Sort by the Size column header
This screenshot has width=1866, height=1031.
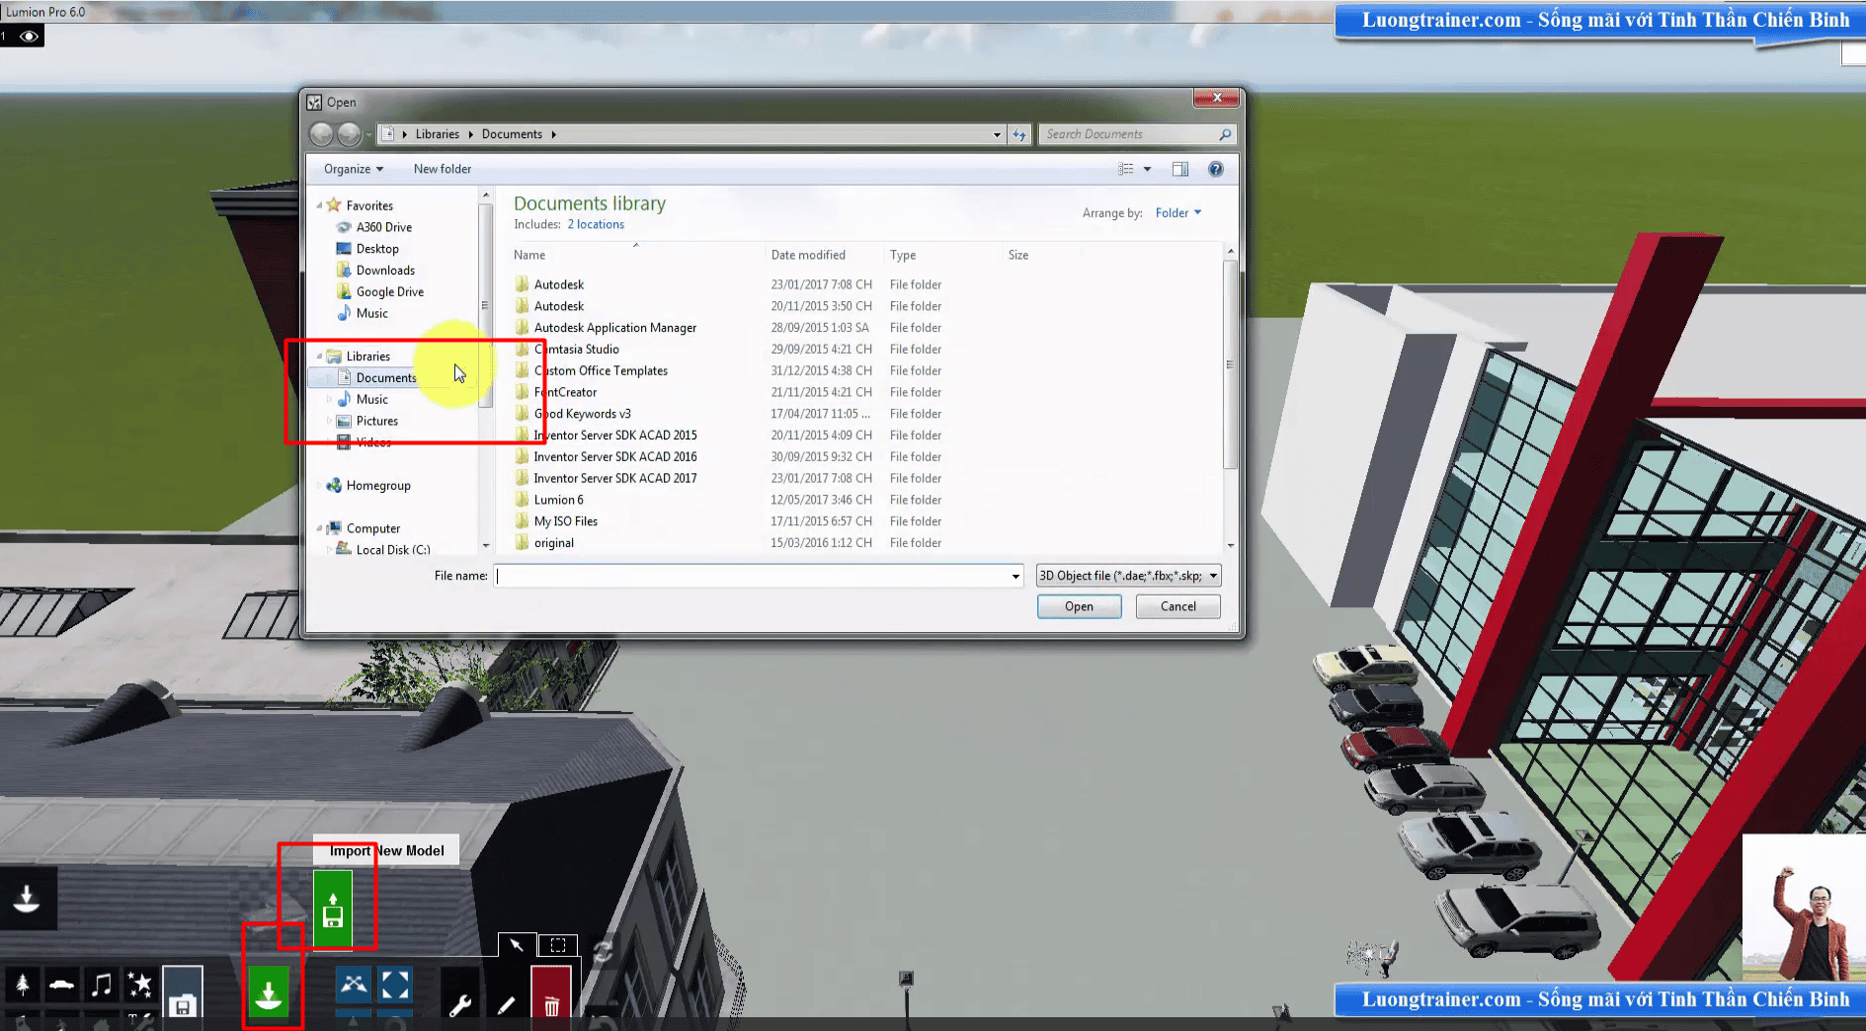[x=1018, y=255]
